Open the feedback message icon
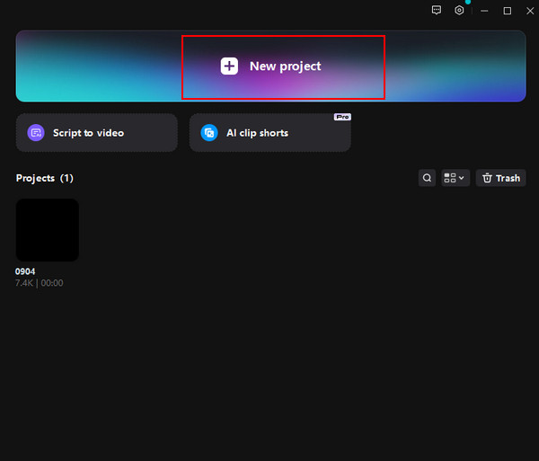Image resolution: width=539 pixels, height=461 pixels. [437, 10]
